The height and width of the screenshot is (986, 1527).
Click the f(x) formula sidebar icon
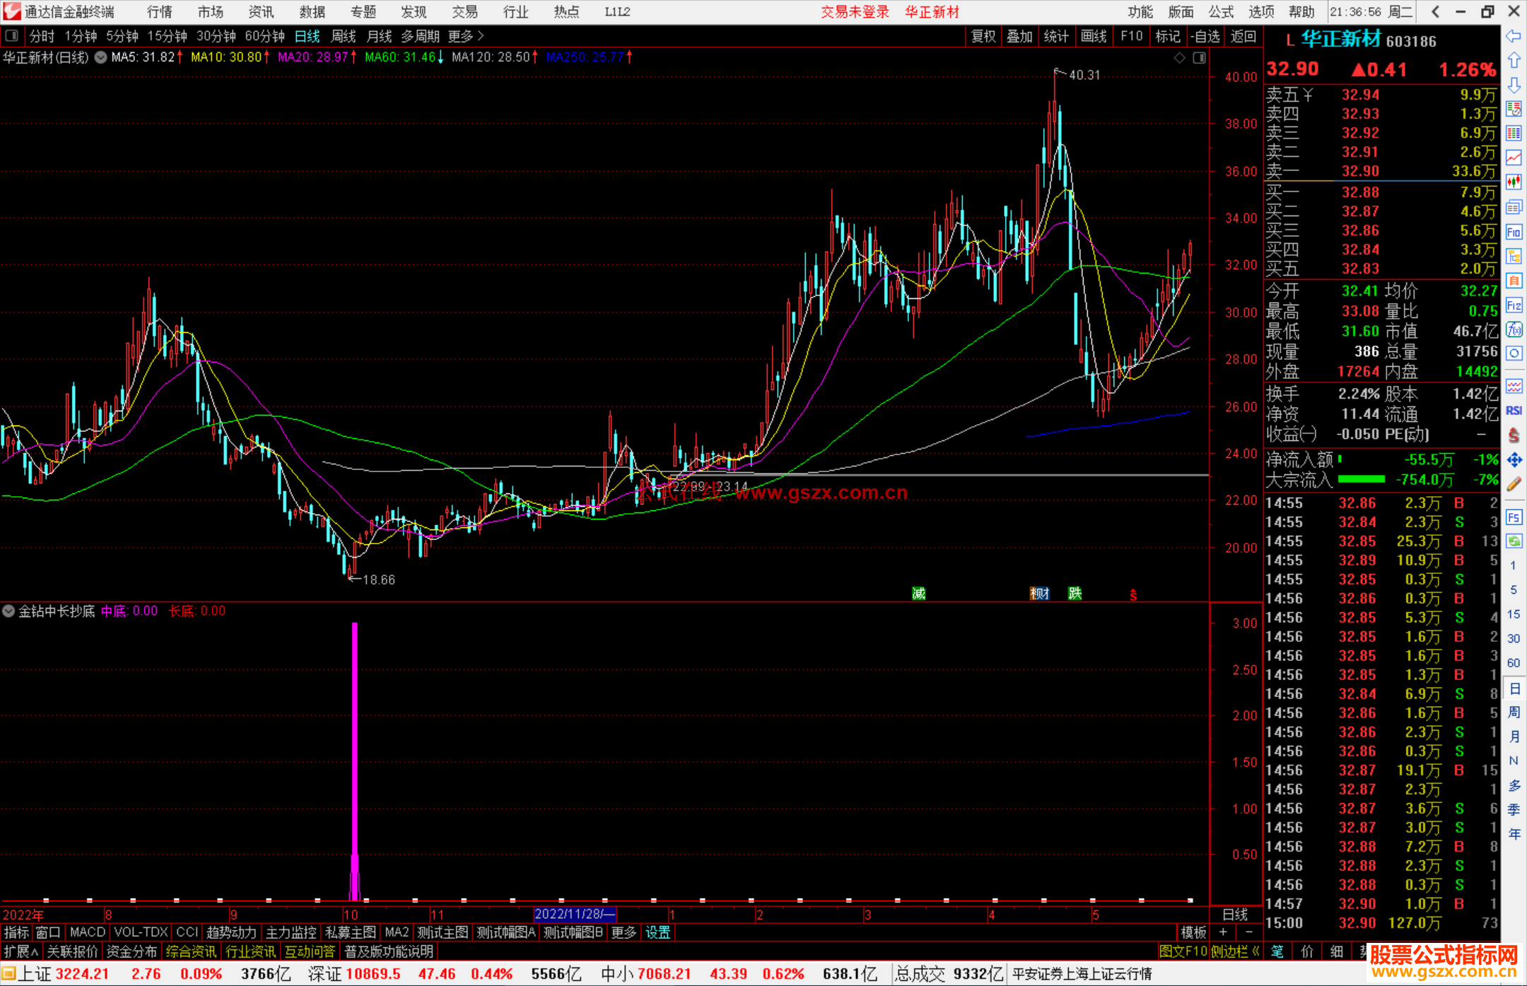[1514, 329]
